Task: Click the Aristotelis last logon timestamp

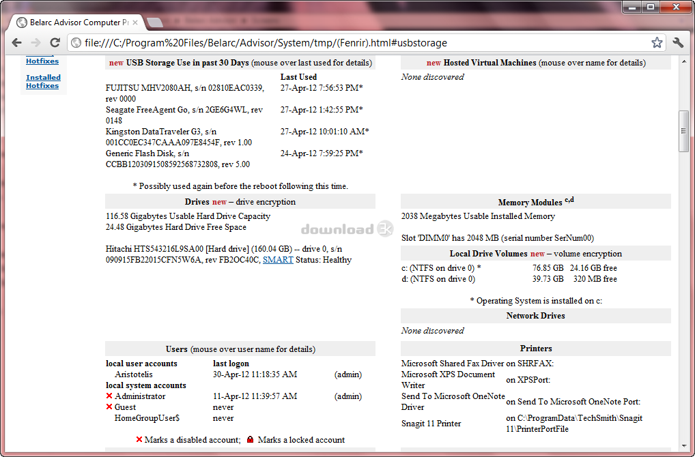Action: [x=255, y=374]
